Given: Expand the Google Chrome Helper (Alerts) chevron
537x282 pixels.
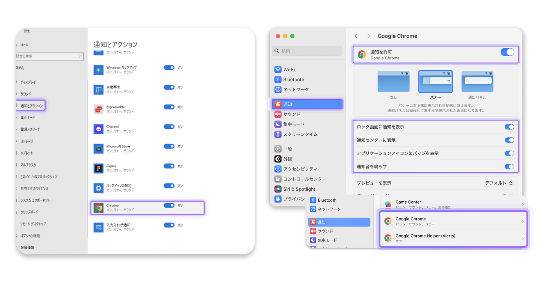Looking at the screenshot, I should pos(523,238).
